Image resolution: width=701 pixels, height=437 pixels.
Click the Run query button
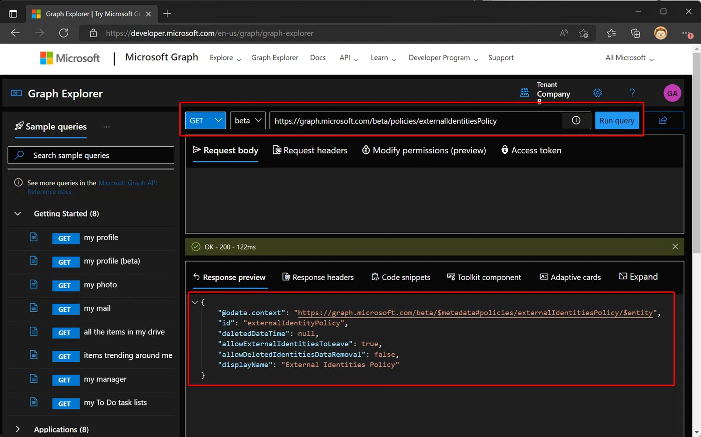(x=617, y=120)
